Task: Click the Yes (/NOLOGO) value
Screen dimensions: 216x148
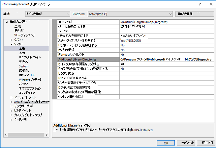Action: 167,41
